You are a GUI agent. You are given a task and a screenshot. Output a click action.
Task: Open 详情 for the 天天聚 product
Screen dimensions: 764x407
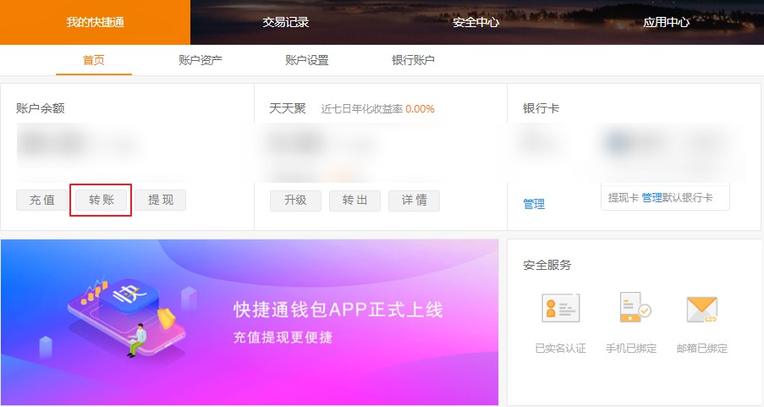pos(414,200)
